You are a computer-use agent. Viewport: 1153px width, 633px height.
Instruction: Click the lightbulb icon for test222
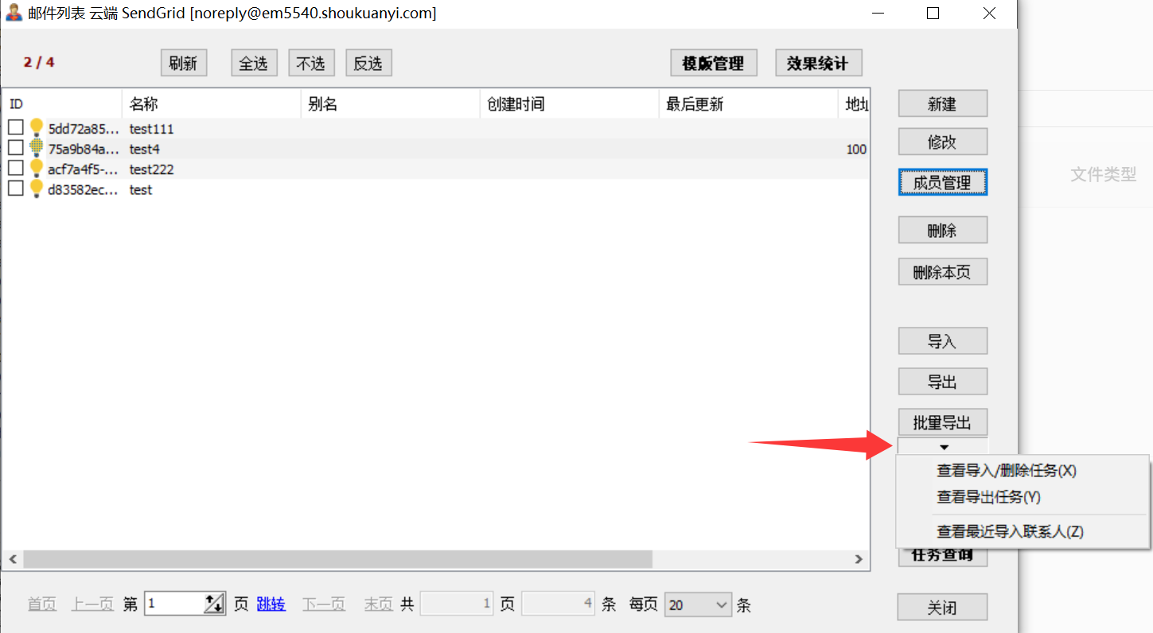tap(36, 169)
